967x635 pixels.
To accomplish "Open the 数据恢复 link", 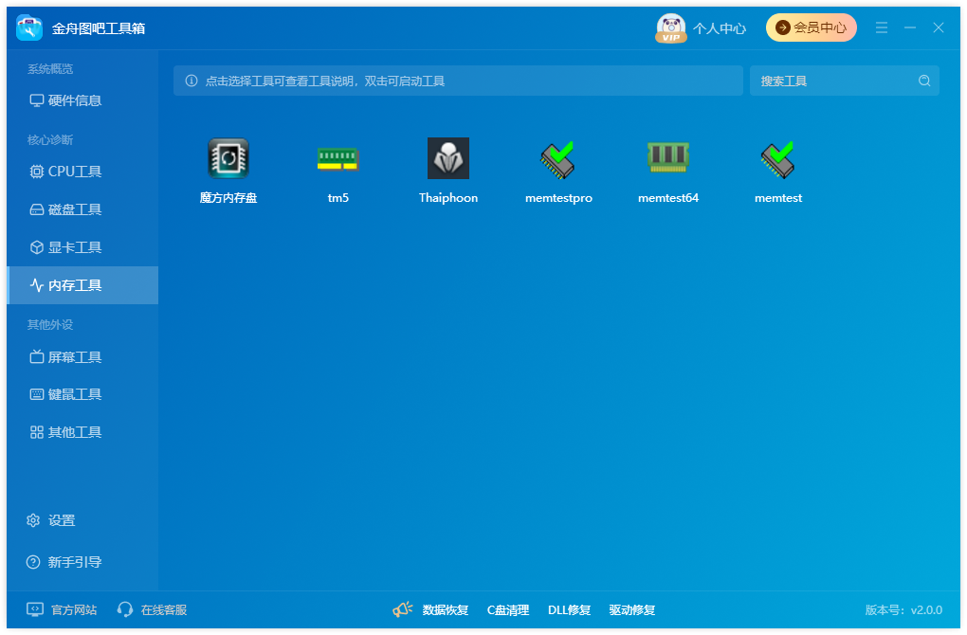I will (446, 609).
